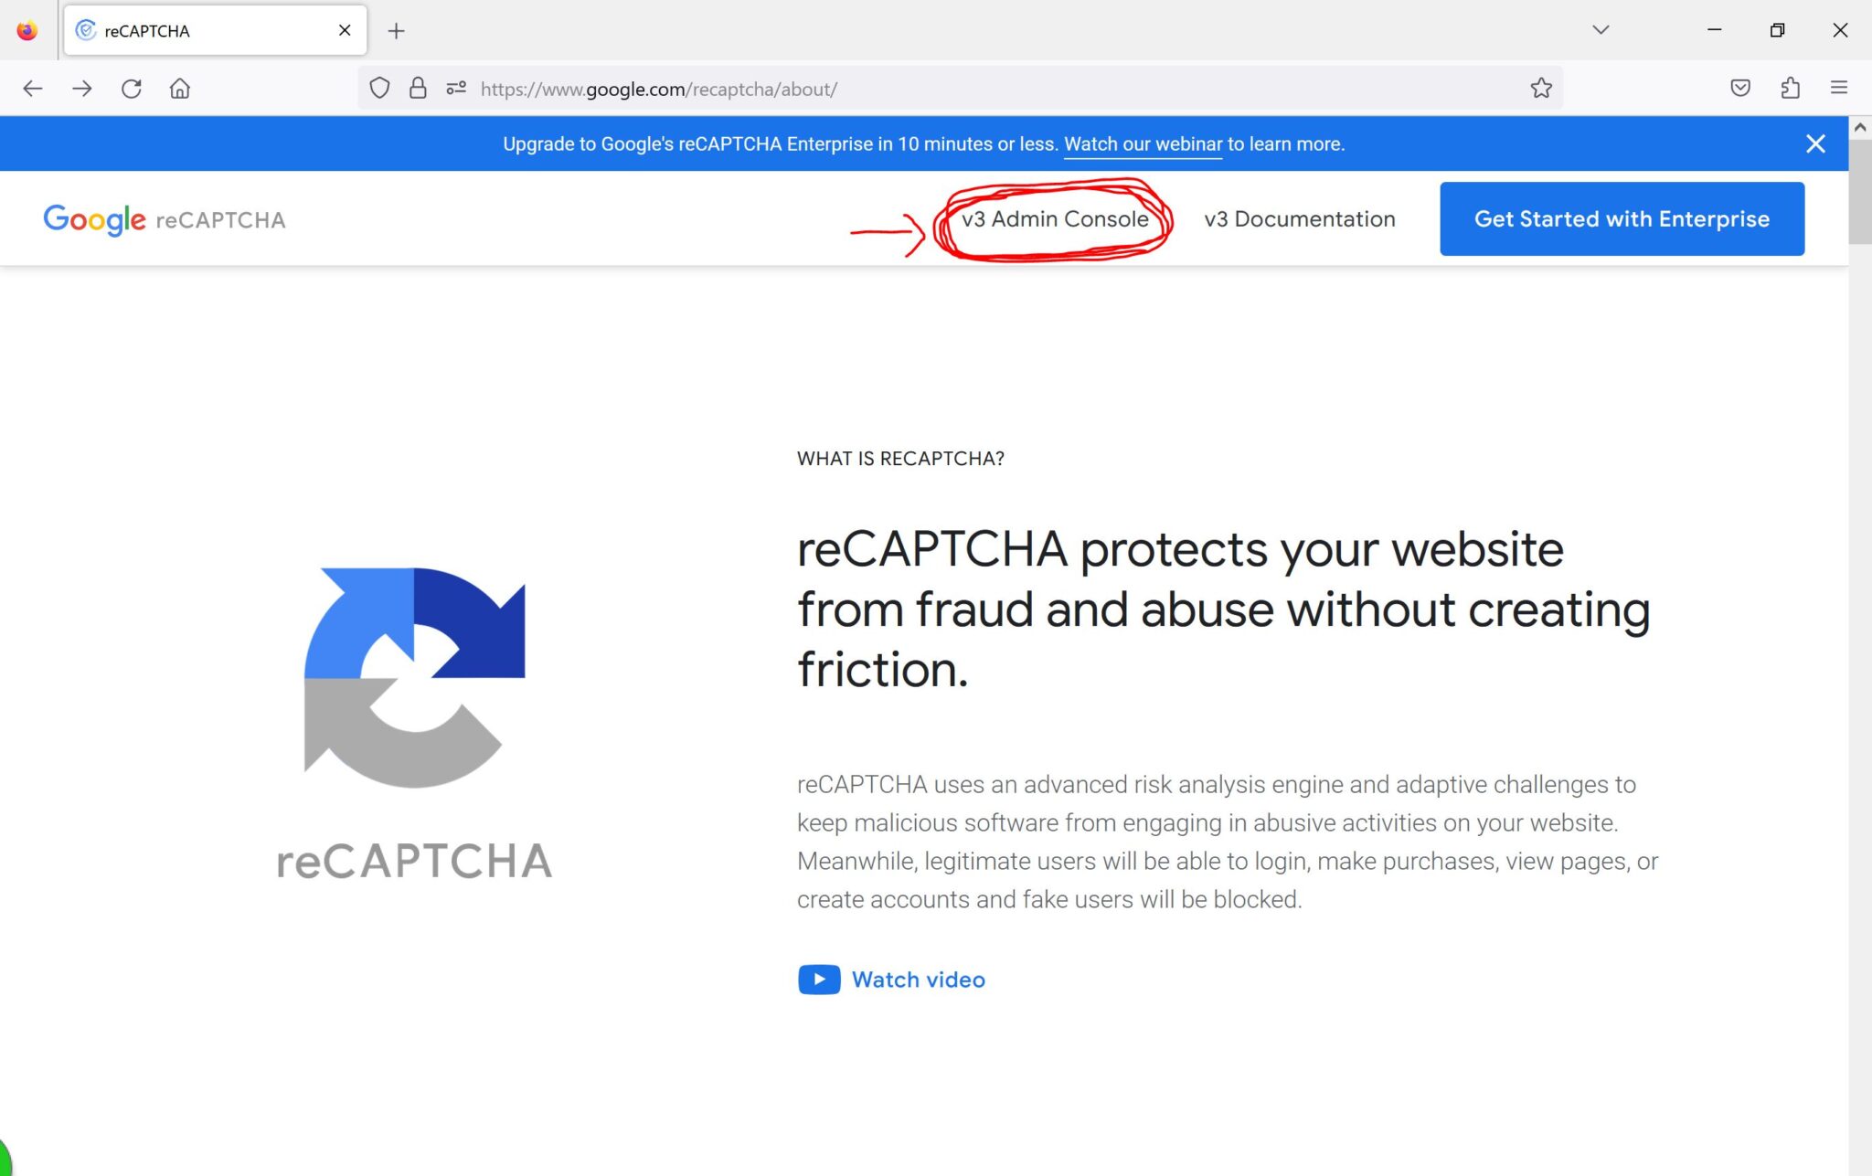This screenshot has width=1872, height=1176.
Task: Click Get Started with Enterprise
Action: point(1622,218)
